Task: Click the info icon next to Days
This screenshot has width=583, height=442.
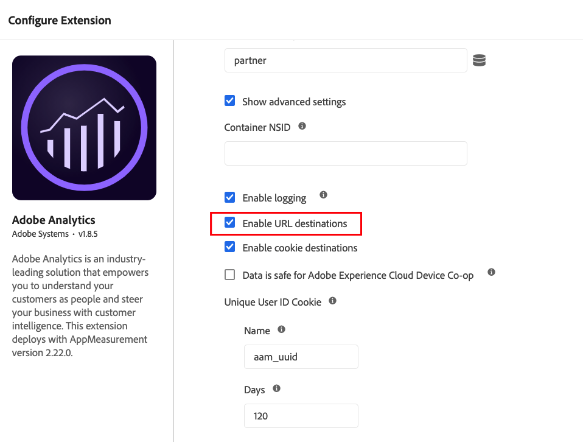Action: pos(276,388)
